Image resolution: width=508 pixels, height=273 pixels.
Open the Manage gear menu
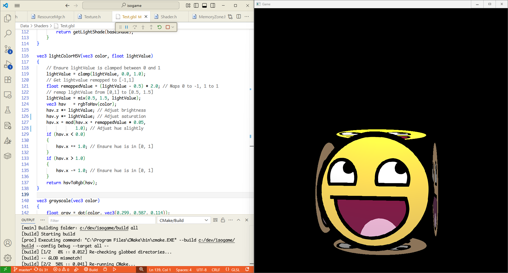8,258
